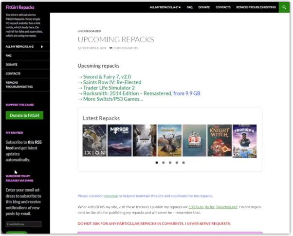Follow the donating link in the notice

110,196
